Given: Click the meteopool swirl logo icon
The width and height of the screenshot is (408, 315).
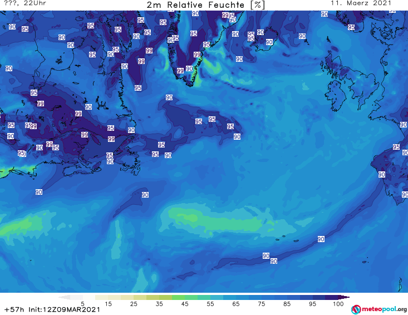Looking at the screenshot, I should coord(356,309).
